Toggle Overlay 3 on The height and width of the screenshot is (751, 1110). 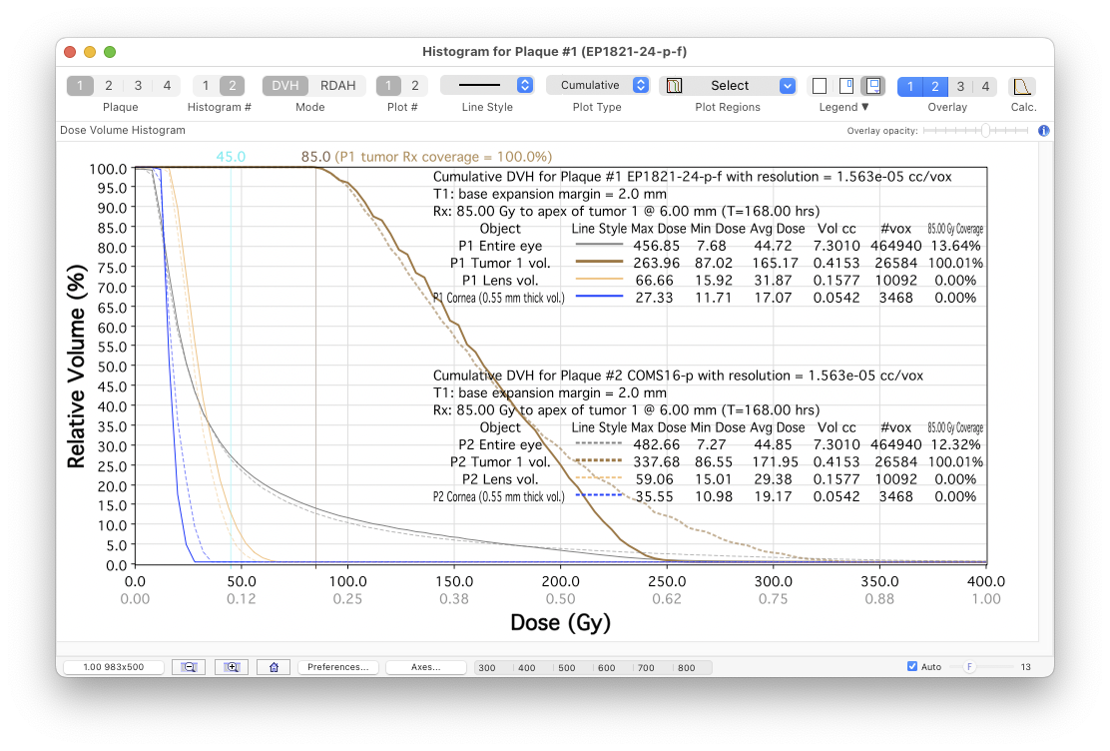tap(960, 86)
